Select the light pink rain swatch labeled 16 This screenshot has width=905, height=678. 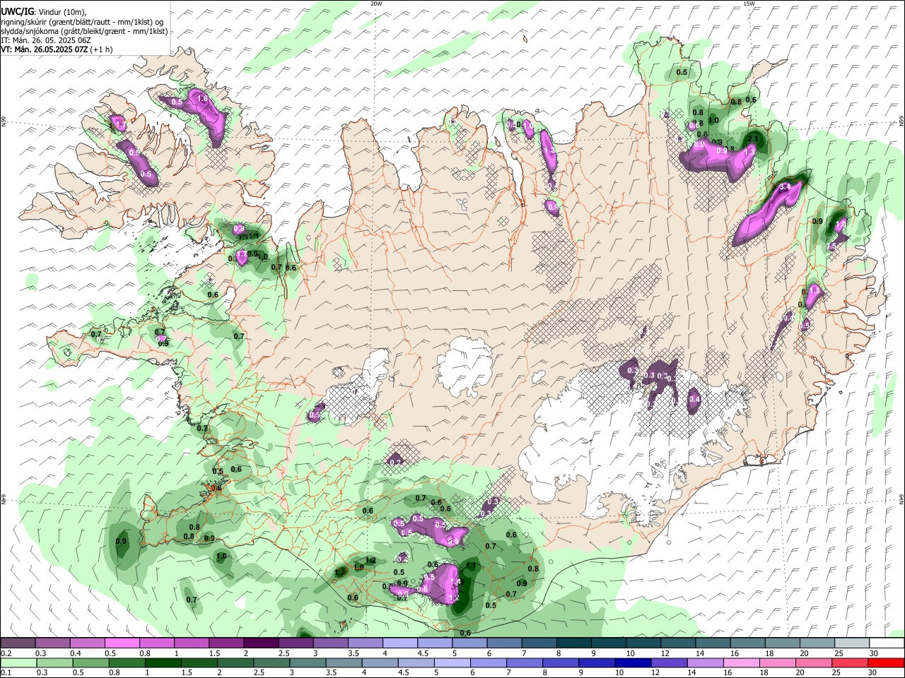(x=741, y=663)
